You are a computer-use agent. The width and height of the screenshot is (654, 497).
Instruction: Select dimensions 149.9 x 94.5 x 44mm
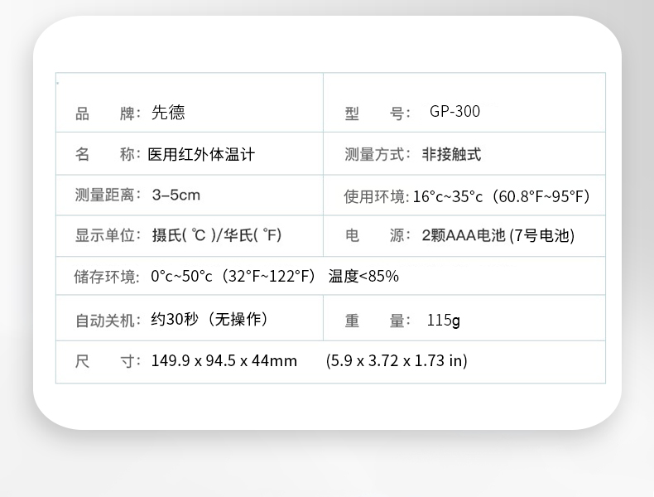pos(224,361)
